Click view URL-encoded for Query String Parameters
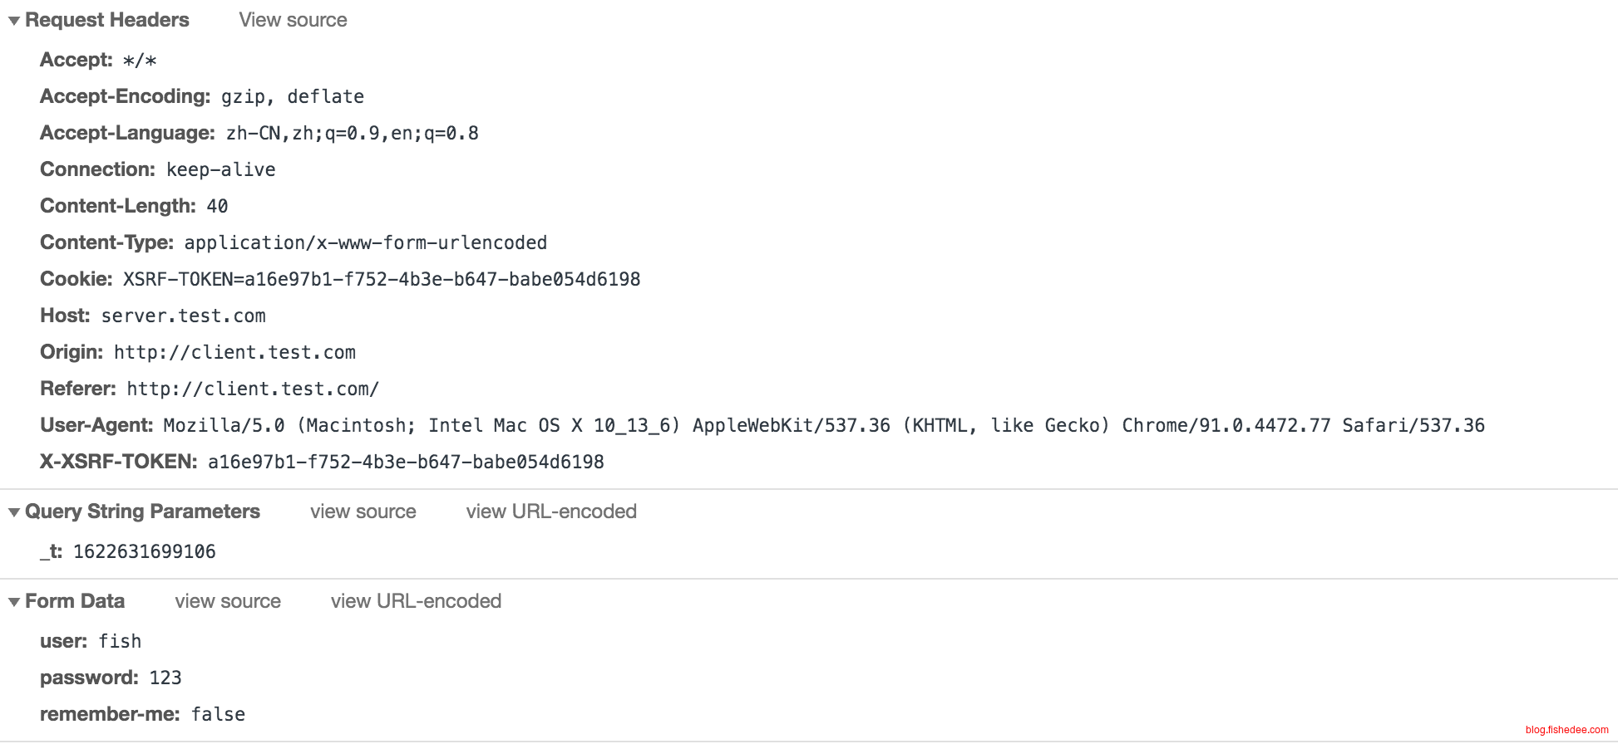The height and width of the screenshot is (744, 1618). 550,512
